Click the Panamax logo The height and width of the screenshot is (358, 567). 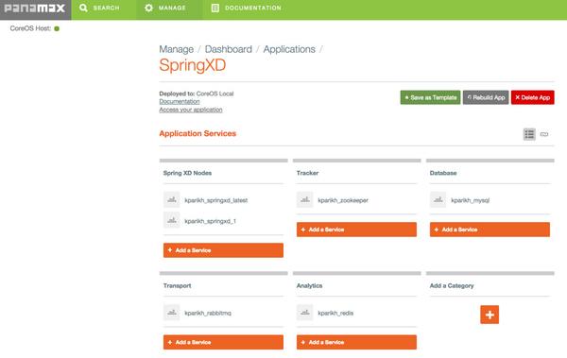(x=35, y=9)
